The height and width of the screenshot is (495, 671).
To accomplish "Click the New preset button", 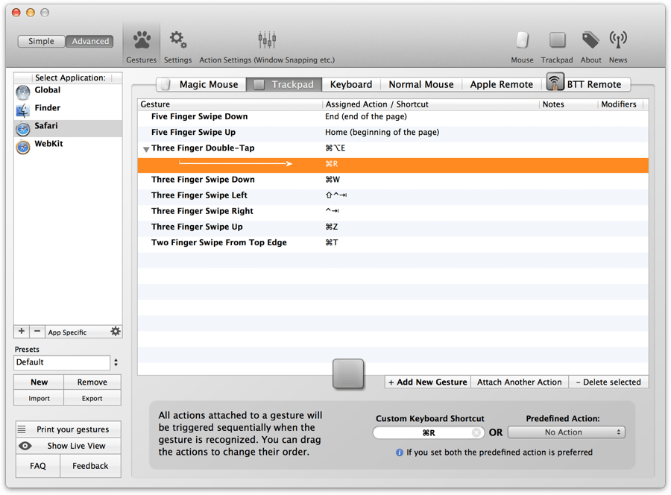I will (39, 382).
